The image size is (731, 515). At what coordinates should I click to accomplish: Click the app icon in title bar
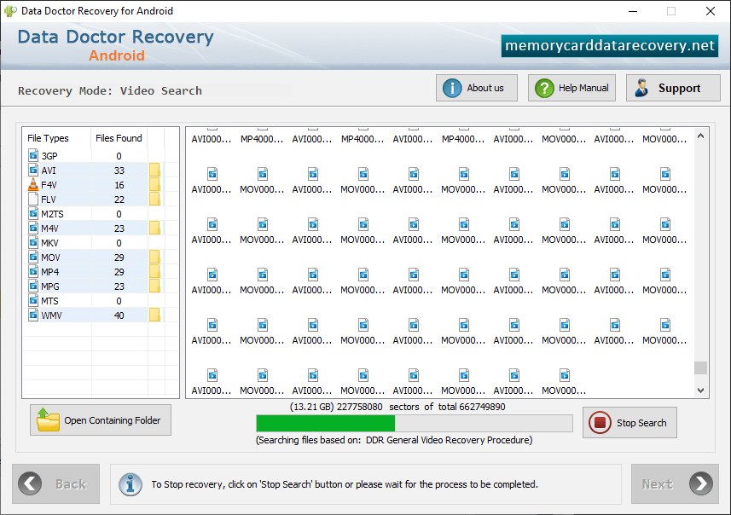pyautogui.click(x=10, y=11)
